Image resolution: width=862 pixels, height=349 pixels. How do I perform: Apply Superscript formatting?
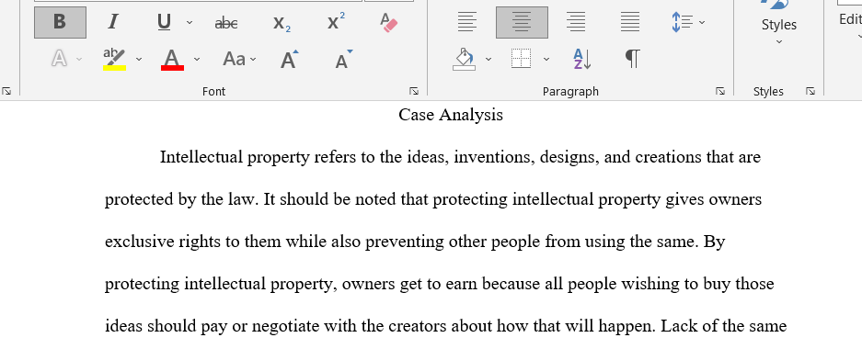[336, 22]
